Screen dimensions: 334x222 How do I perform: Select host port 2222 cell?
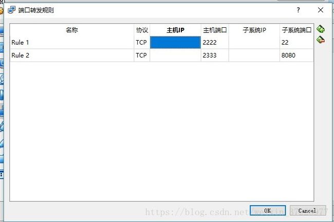click(215, 43)
